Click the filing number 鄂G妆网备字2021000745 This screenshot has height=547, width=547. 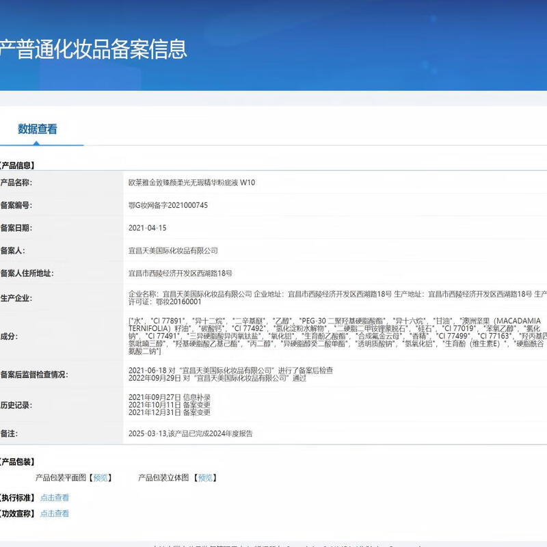168,205
